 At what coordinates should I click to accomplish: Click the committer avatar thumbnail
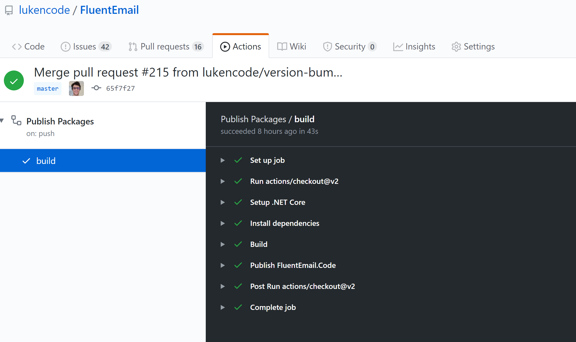(x=76, y=88)
